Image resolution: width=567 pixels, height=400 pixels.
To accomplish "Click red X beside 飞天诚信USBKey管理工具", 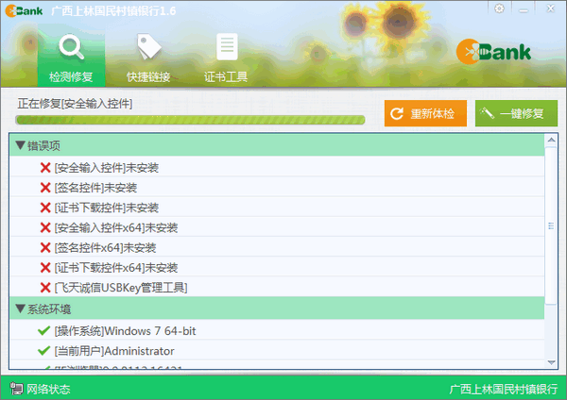I will 44,288.
